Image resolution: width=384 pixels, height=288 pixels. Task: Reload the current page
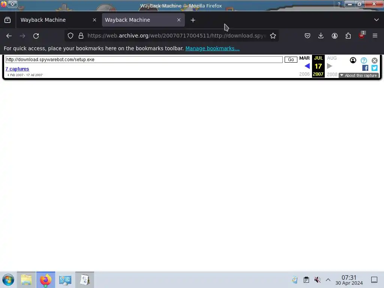36,36
